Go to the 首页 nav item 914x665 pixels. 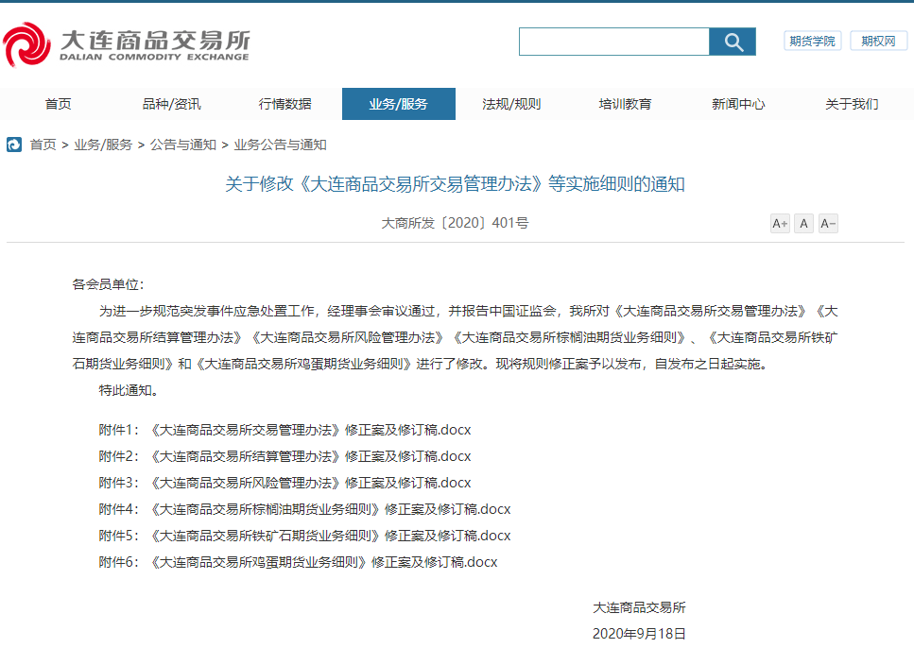pyautogui.click(x=59, y=104)
